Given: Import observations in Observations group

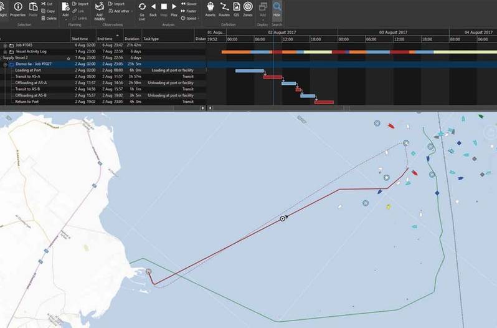Looking at the screenshot, I should click(116, 4).
